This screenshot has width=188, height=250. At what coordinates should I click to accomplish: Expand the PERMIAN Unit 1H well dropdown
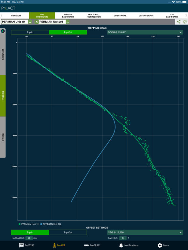pos(30,22)
